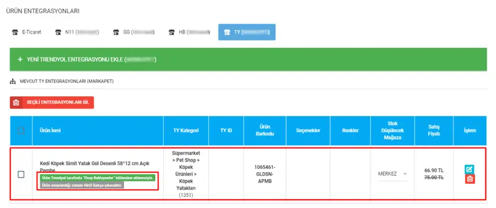Click the store icon on TY tab

pyautogui.click(x=227, y=32)
